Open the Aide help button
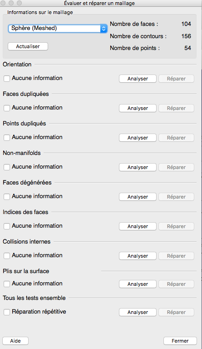 point(15,341)
